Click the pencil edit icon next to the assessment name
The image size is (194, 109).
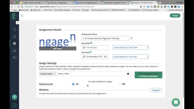tap(131, 38)
